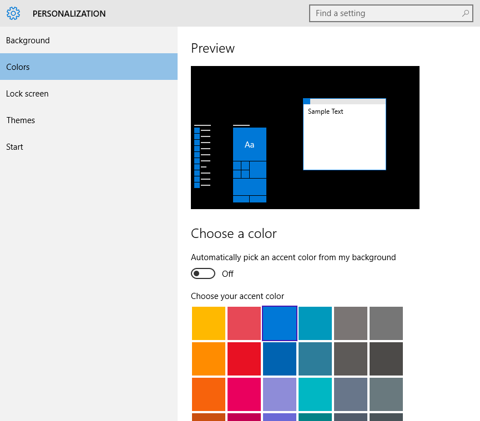Choose the orange accent color in second row
Viewport: 480px width, 421px height.
(209, 358)
